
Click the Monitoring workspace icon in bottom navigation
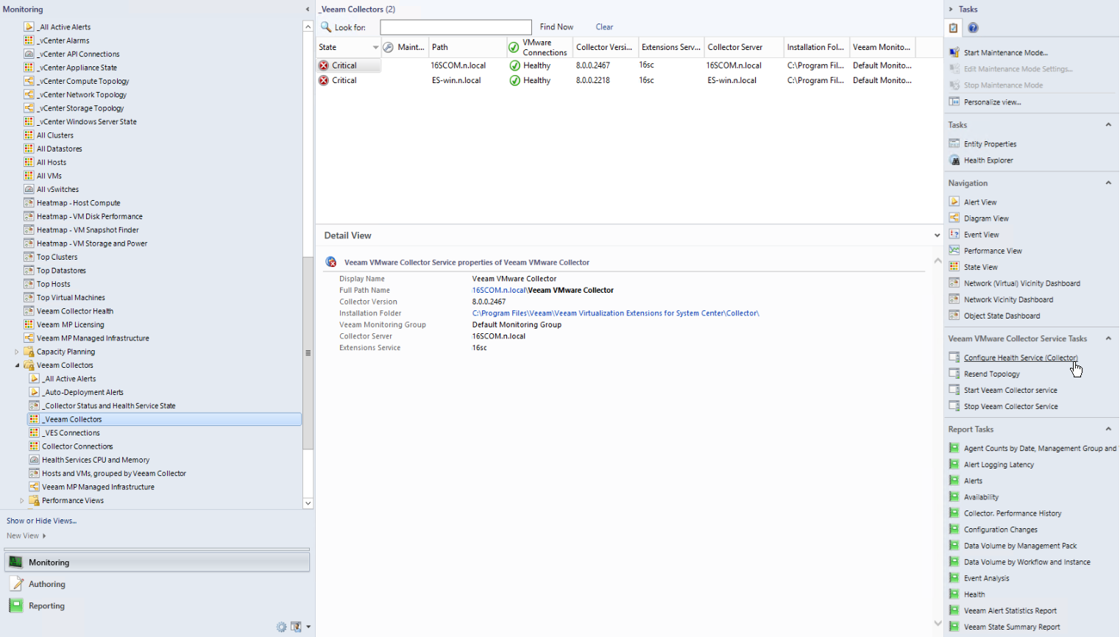(x=15, y=562)
